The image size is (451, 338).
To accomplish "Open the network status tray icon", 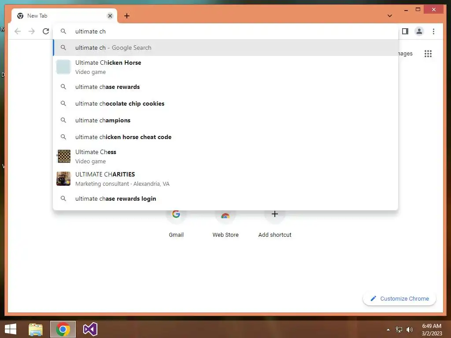I will pyautogui.click(x=399, y=330).
